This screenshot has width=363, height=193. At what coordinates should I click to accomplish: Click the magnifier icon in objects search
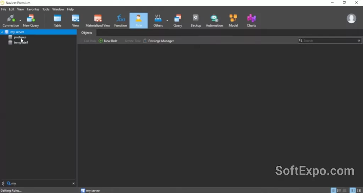[301, 40]
